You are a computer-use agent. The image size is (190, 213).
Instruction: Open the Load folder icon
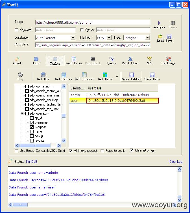pyautogui.click(x=160, y=36)
